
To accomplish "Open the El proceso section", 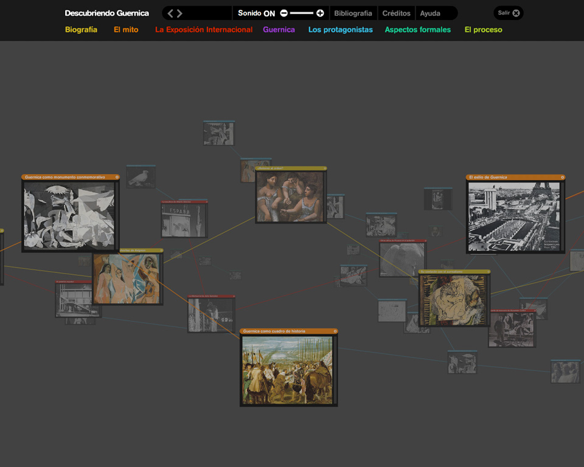I will point(484,30).
